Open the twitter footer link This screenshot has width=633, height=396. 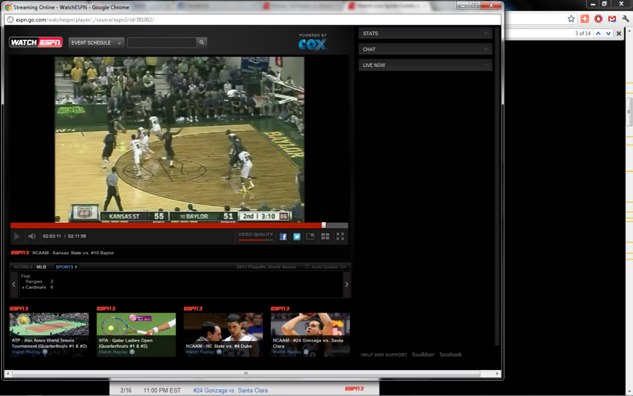[x=423, y=355]
